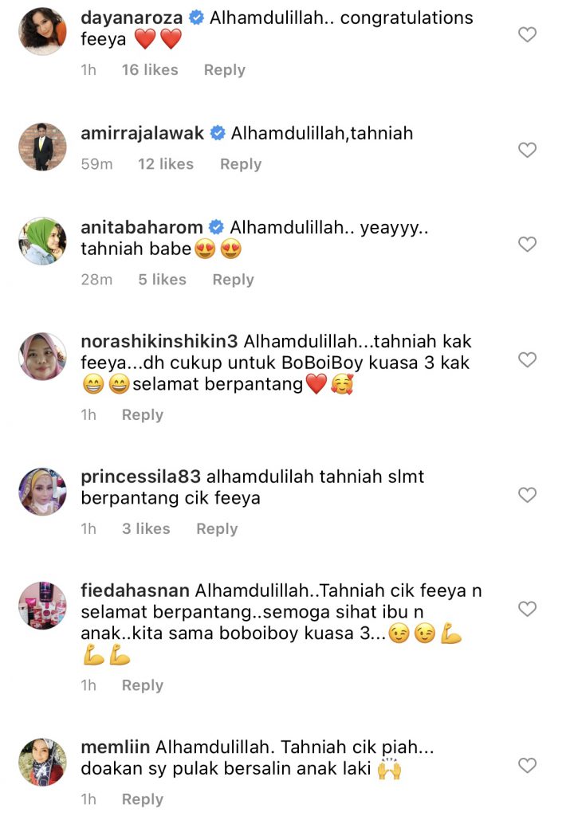Reply to amirrajalawak's comment
The image size is (570, 816).
point(241,164)
